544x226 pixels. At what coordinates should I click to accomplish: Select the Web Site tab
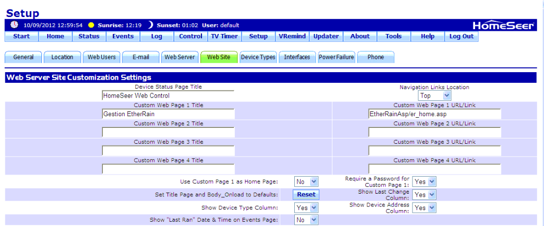click(219, 57)
